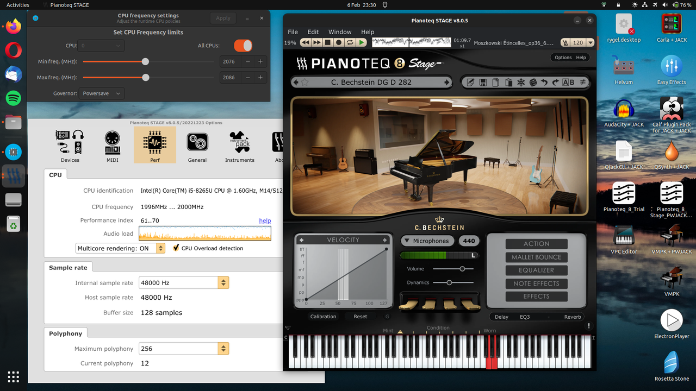Image resolution: width=696 pixels, height=391 pixels.
Task: Open the C. Bechstein DG D 282 preset list
Action: pyautogui.click(x=371, y=83)
